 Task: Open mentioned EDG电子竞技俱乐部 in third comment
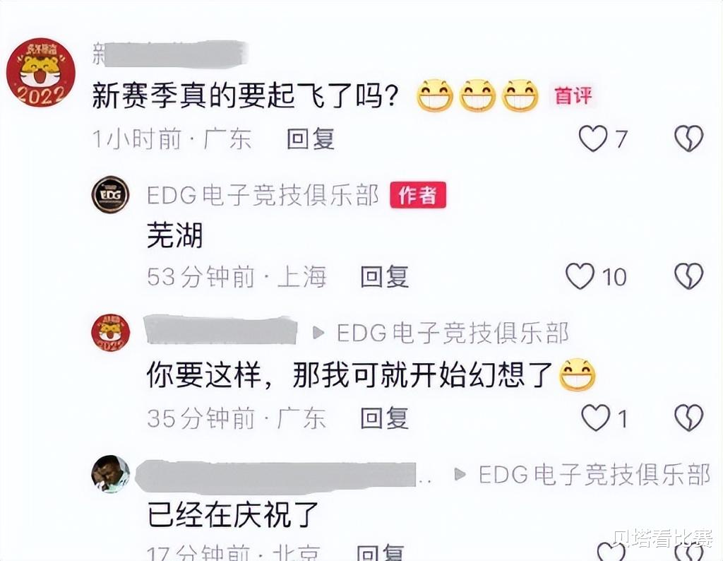click(x=453, y=333)
